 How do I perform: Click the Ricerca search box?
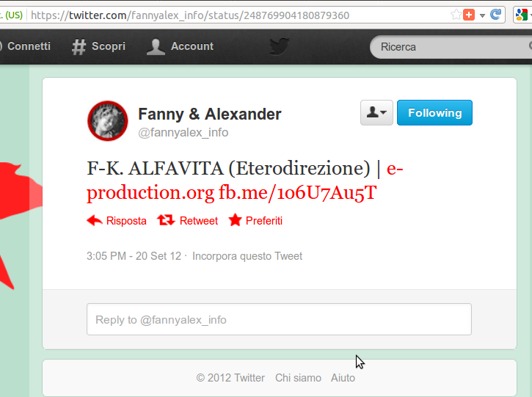451,47
